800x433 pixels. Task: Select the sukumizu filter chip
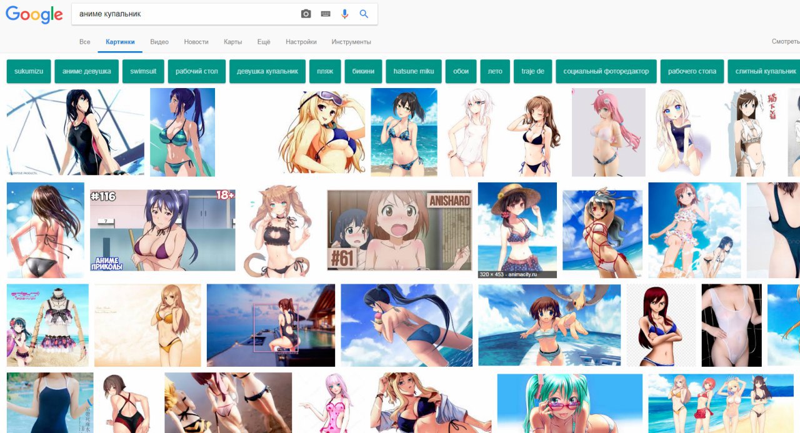(28, 71)
